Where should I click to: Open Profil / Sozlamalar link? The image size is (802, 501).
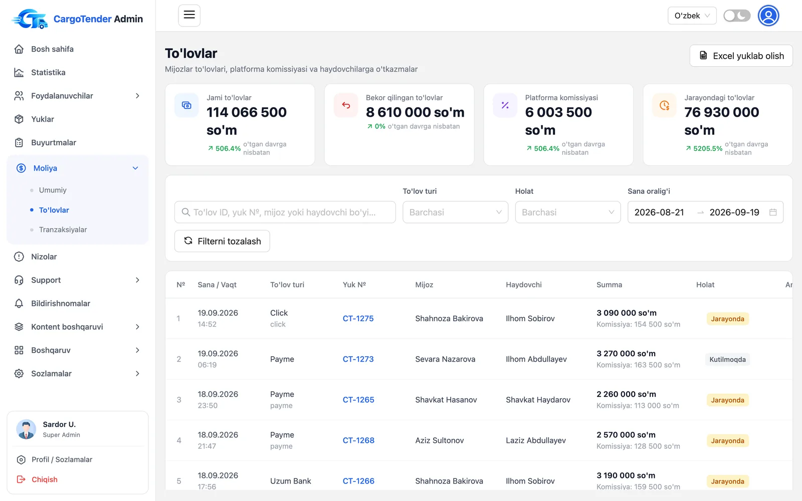coord(62,459)
